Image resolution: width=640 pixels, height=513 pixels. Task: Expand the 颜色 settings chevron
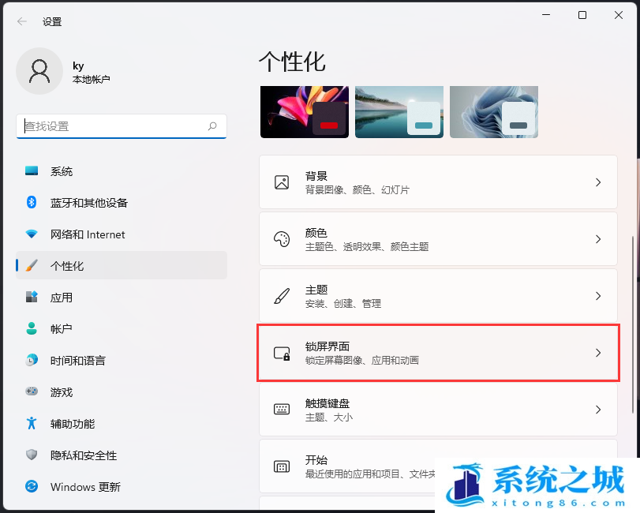(598, 239)
